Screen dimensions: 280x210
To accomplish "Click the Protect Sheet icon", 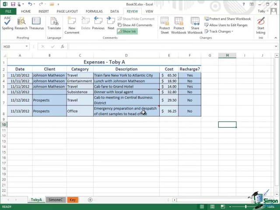I will [164, 25].
